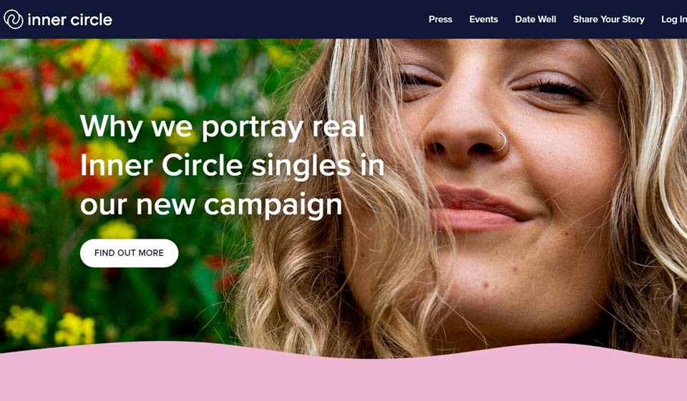Click the silver nose ring in photo

pos(502,142)
